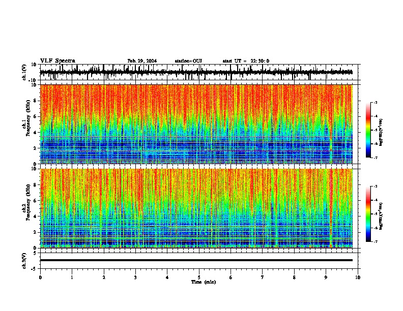The height and width of the screenshot is (311, 403).
Task: Click the time axis tick label "4"
Action: pos(167,277)
